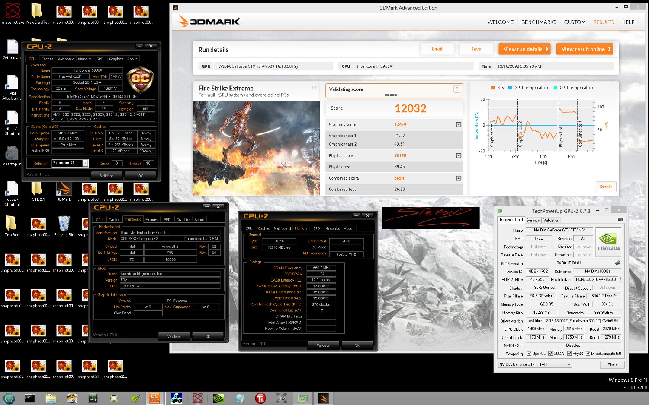The width and height of the screenshot is (649, 405).
Task: Switch to the Validation tab in GPU-Z
Action: [551, 220]
